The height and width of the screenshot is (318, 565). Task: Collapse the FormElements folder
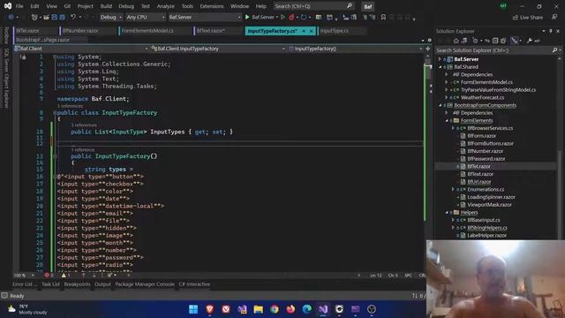click(447, 120)
